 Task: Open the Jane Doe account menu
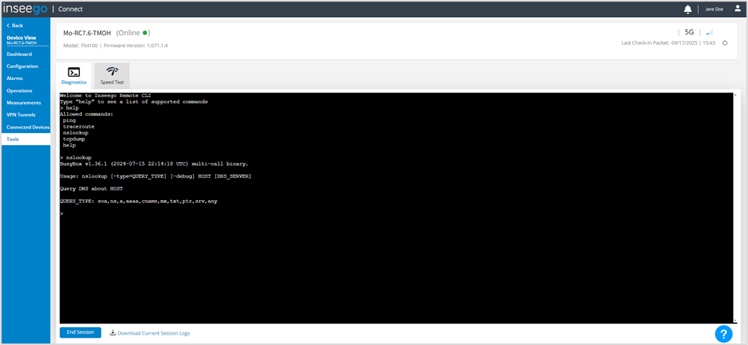714,9
